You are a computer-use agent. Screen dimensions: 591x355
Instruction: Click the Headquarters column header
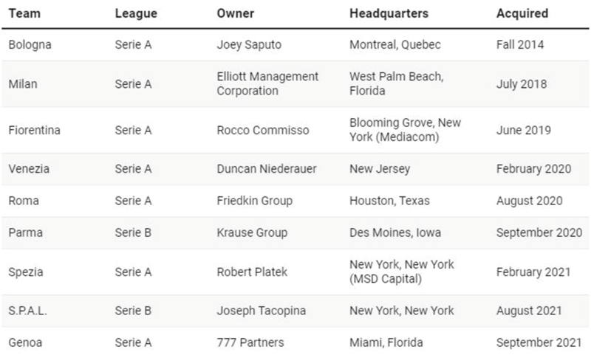pos(389,14)
